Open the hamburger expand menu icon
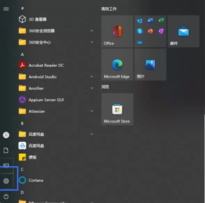This screenshot has width=205, height=203. click(6, 9)
